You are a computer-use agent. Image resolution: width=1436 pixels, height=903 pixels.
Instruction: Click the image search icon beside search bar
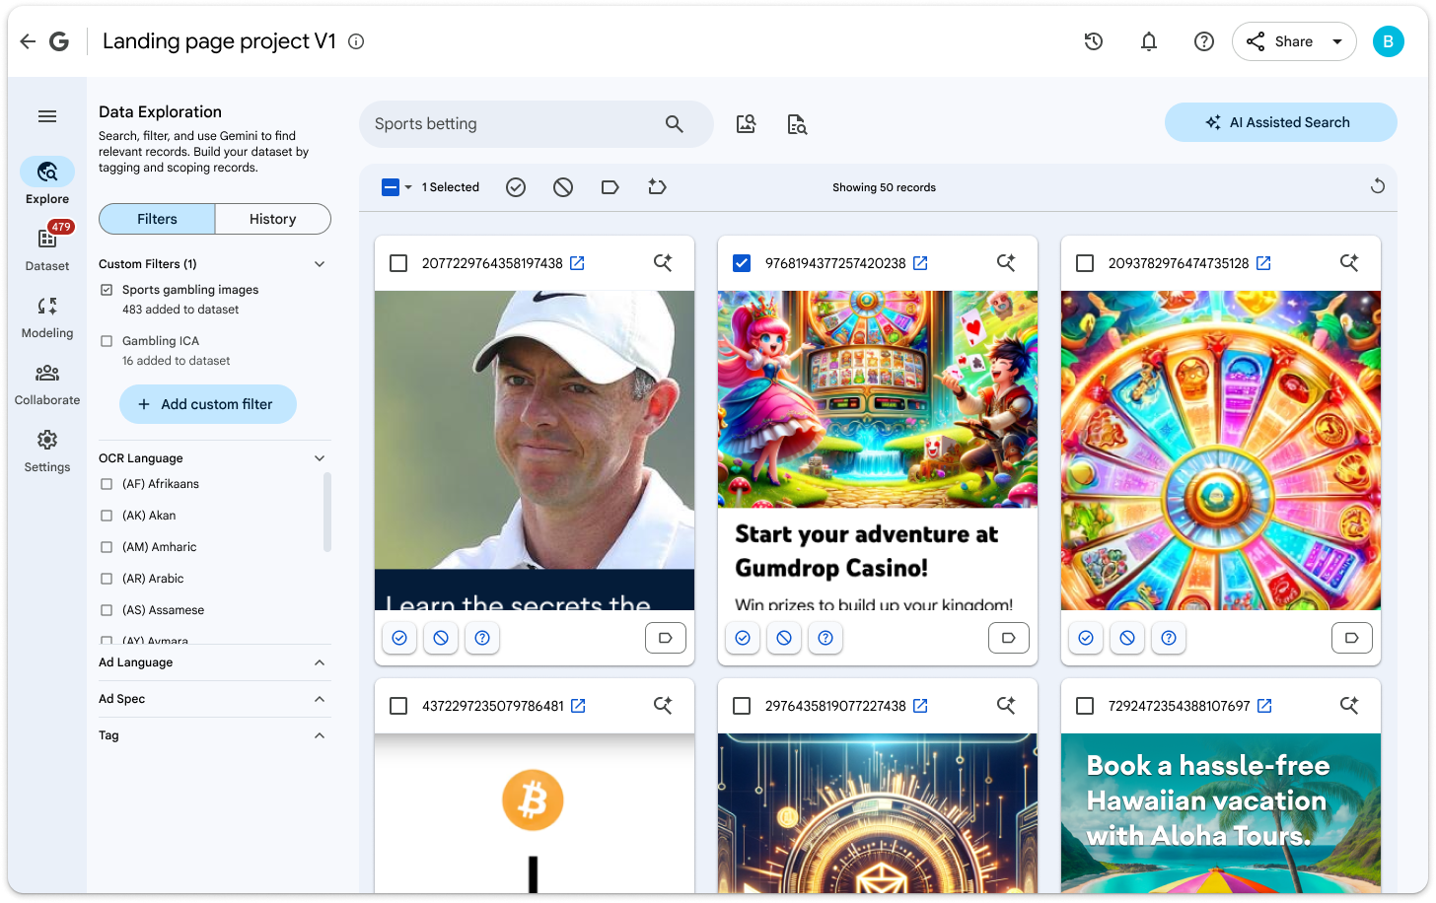point(746,124)
